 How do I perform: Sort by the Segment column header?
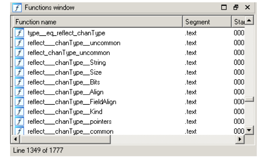click(207, 22)
